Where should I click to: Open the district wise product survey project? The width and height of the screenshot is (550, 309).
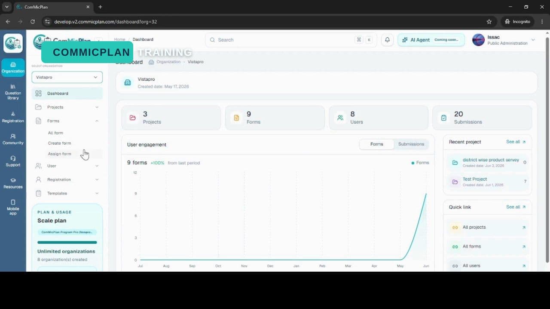point(487,163)
